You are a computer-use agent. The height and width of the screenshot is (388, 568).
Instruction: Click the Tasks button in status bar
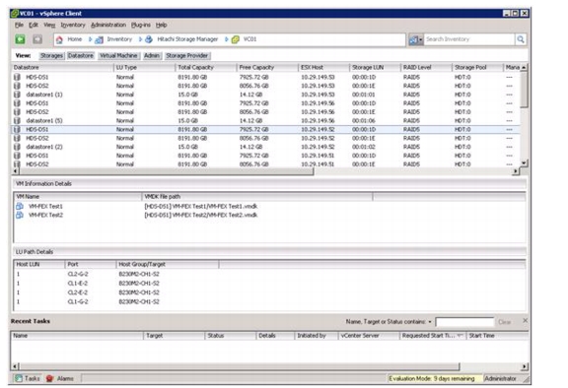(x=28, y=378)
